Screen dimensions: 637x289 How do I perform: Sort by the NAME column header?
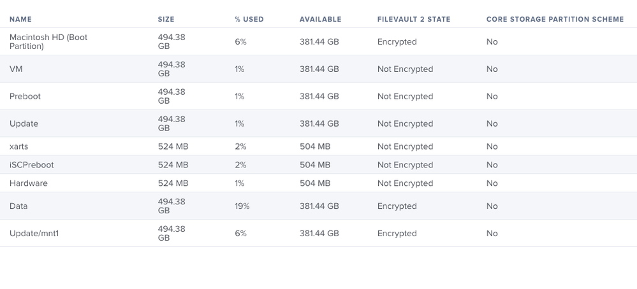[x=20, y=19]
